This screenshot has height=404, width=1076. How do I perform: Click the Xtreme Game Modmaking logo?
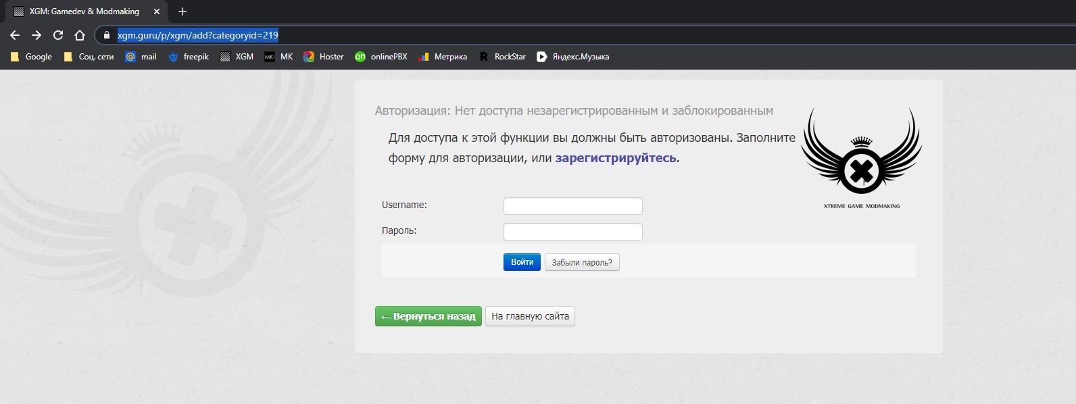pos(862,158)
